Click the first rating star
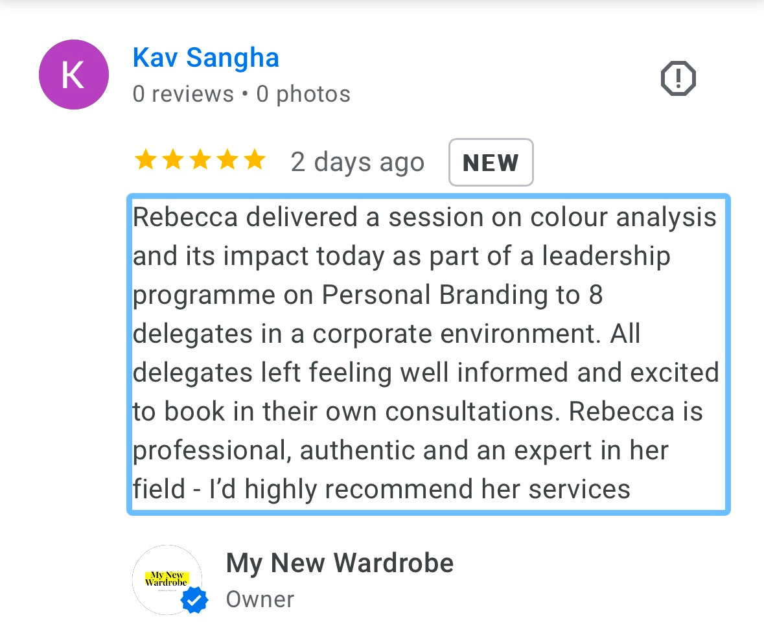 [145, 160]
